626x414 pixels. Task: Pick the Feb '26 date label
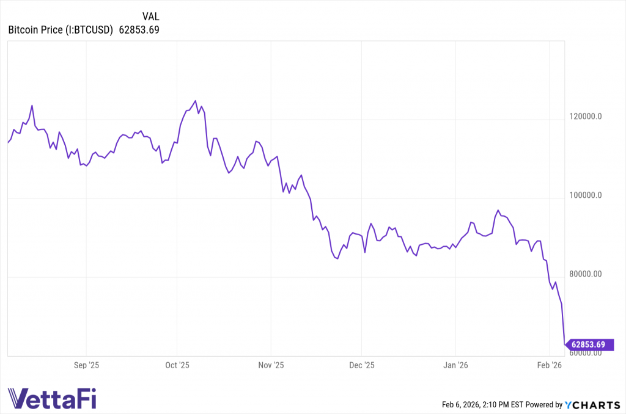[x=550, y=365]
